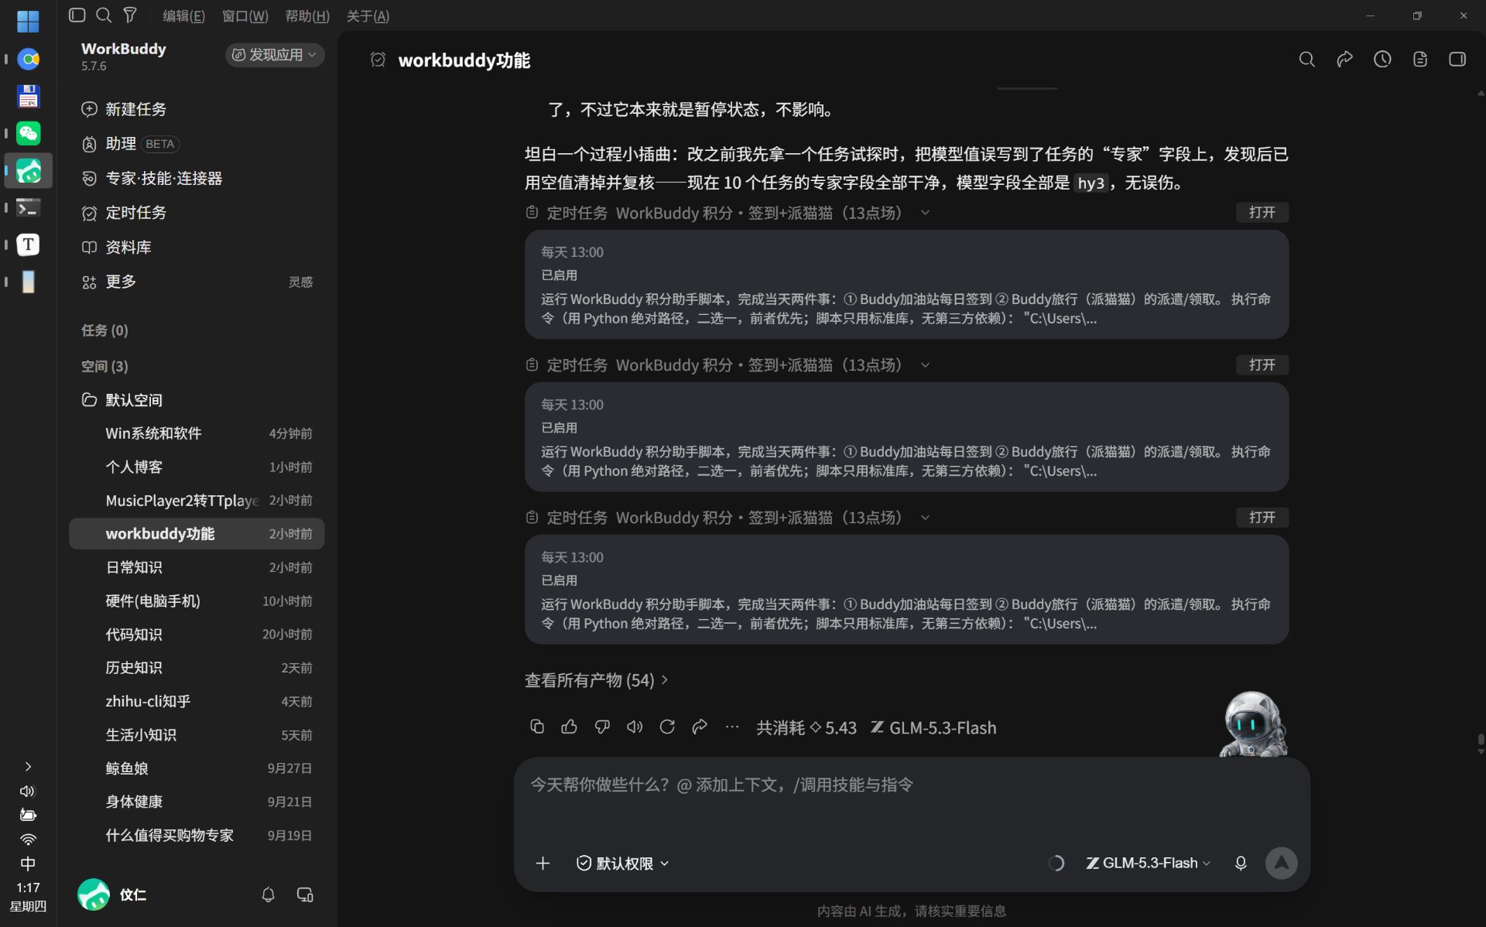Forward the reply using the share arrow
Screen dimensions: 1486x927
pyautogui.click(x=700, y=727)
